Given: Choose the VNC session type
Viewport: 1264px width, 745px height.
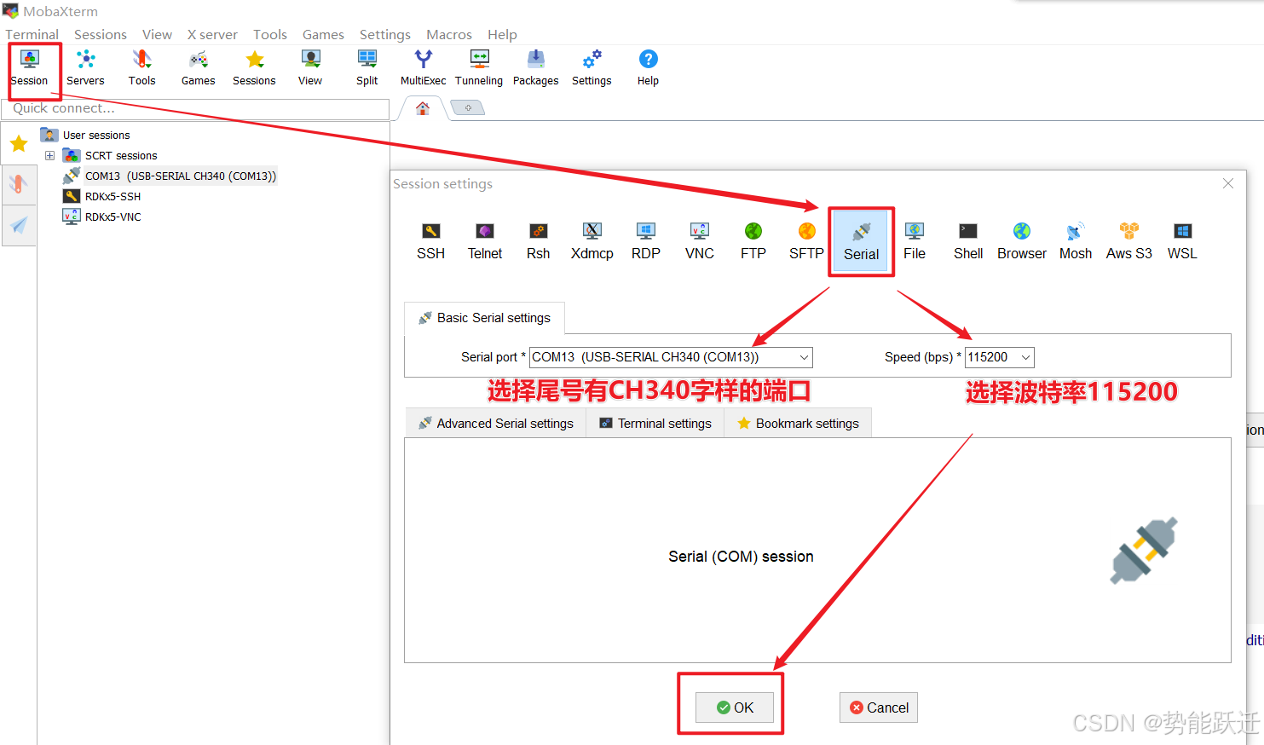Looking at the screenshot, I should click(x=700, y=241).
